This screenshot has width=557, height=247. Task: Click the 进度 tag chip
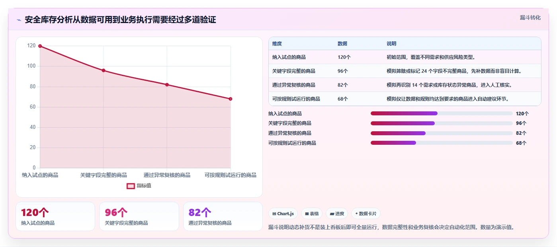coord(337,214)
